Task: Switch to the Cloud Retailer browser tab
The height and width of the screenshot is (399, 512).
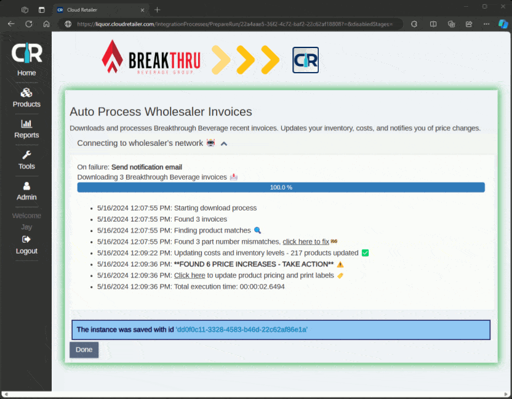Action: pyautogui.click(x=98, y=10)
